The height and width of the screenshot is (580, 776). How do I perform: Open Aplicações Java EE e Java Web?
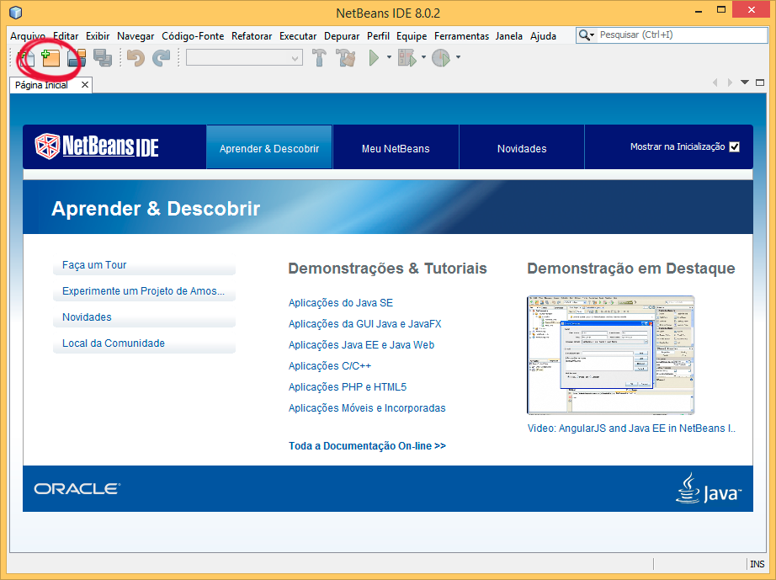pos(361,345)
